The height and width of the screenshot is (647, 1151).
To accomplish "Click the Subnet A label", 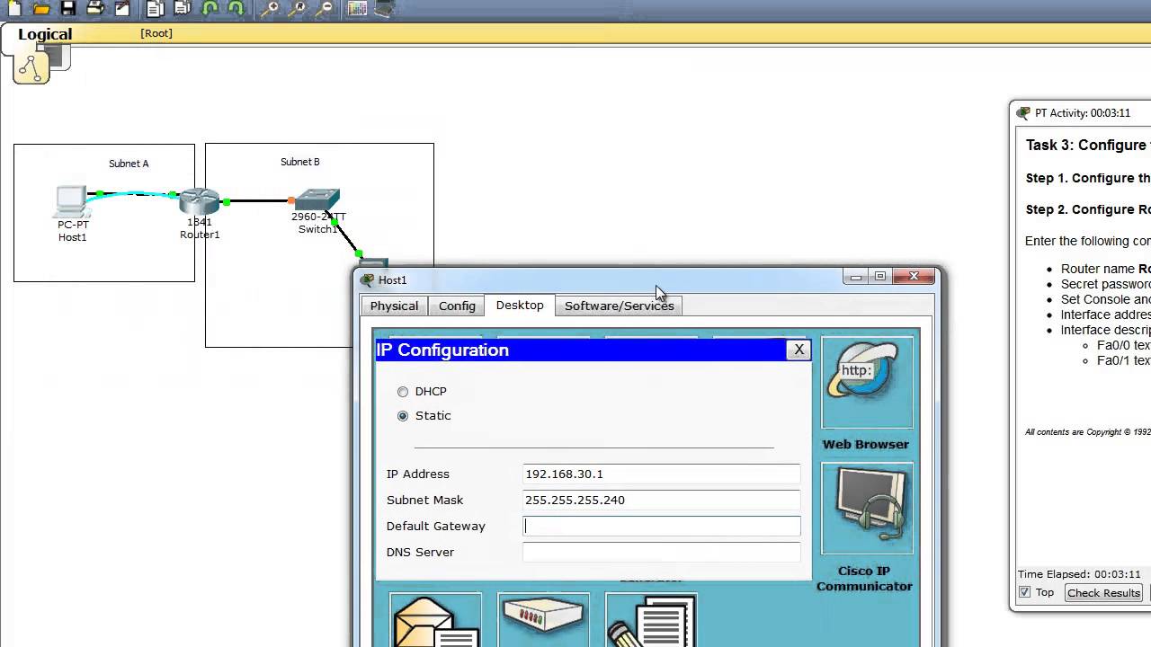I will click(x=129, y=164).
